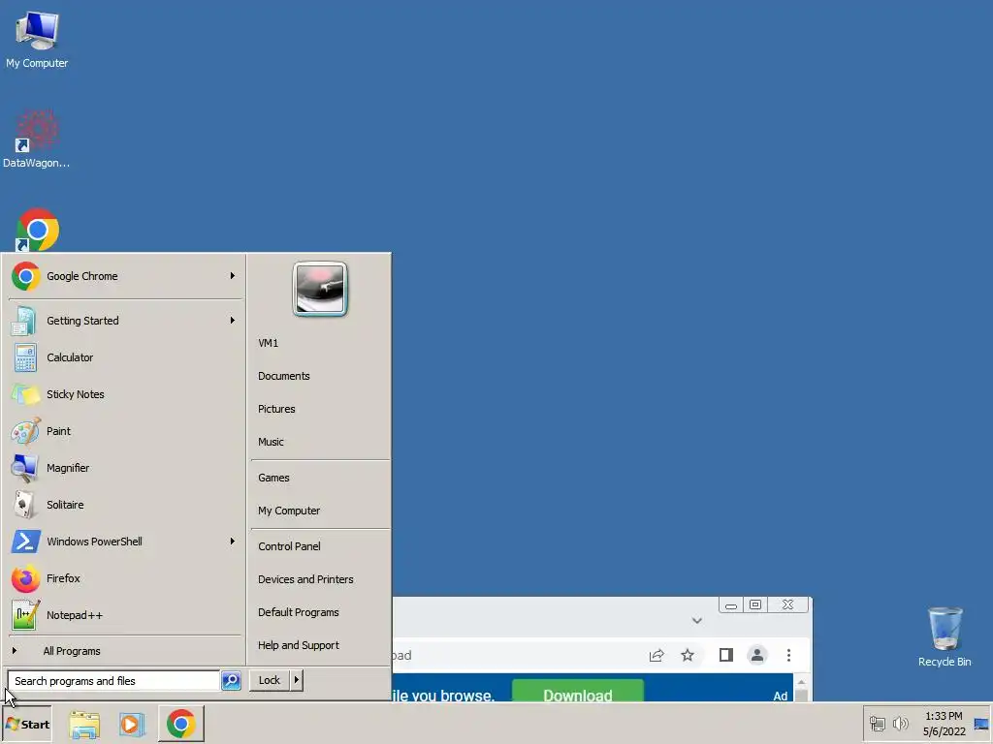Expand Getting Started submenu arrow
Screen dimensions: 993x744
[x=233, y=320]
